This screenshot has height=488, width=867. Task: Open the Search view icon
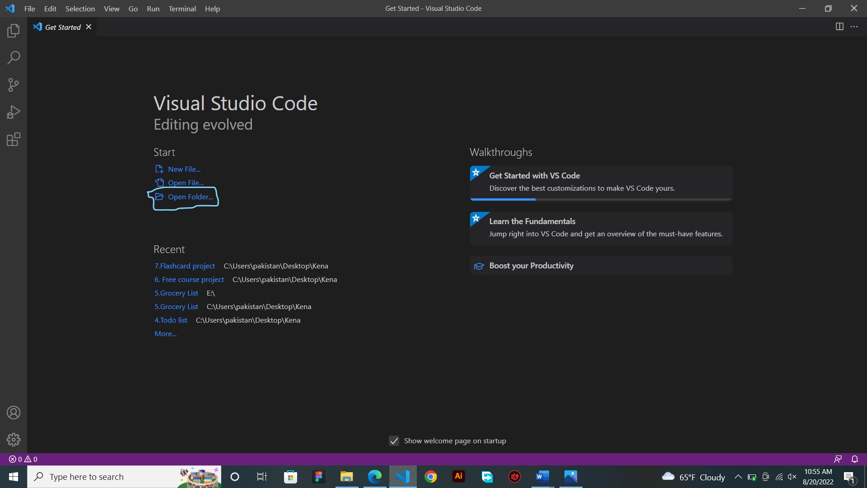pos(14,58)
